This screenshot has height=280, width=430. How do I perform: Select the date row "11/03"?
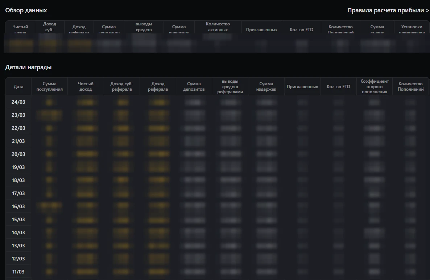pos(18,272)
